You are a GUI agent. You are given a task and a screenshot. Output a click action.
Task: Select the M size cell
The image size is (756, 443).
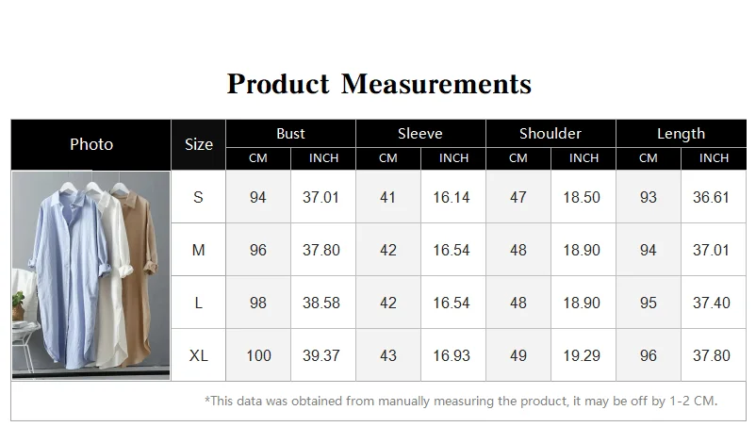[198, 250]
